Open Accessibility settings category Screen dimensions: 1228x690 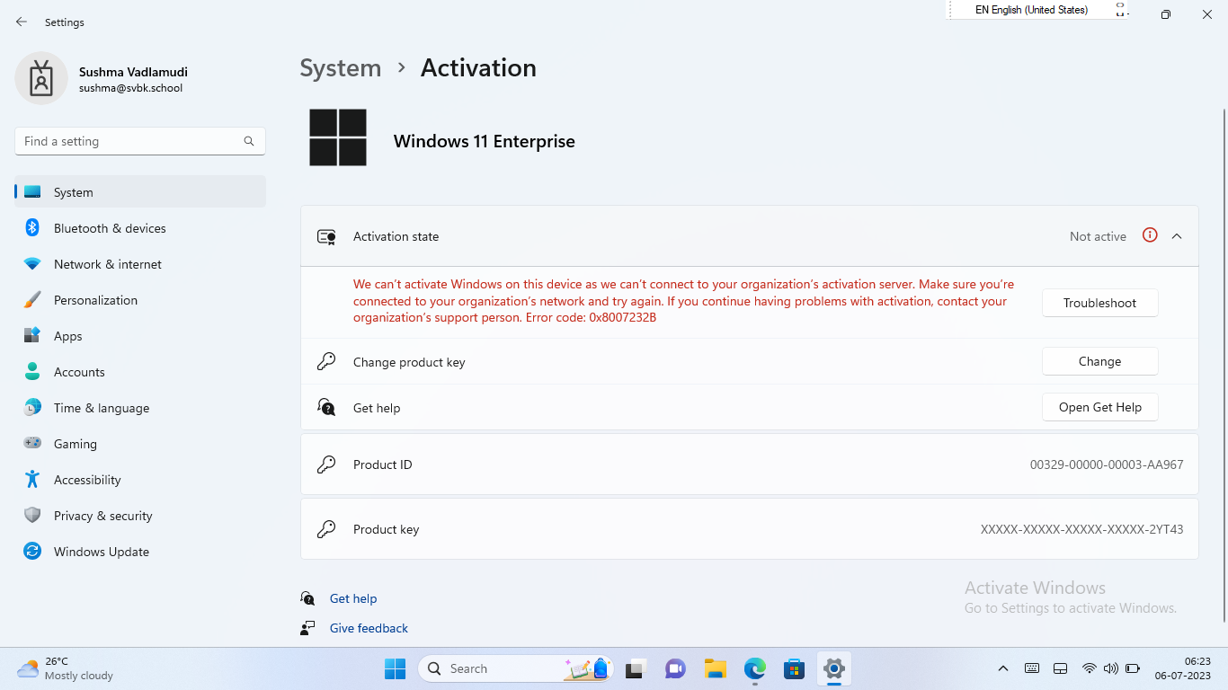click(140, 480)
